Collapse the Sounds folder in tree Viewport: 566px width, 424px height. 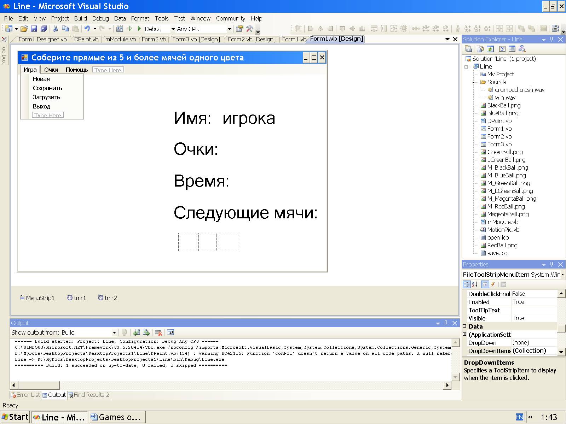click(x=474, y=82)
